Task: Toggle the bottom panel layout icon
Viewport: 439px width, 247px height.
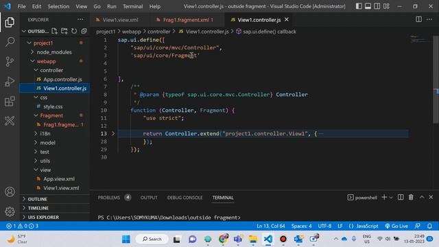Action: point(368,6)
